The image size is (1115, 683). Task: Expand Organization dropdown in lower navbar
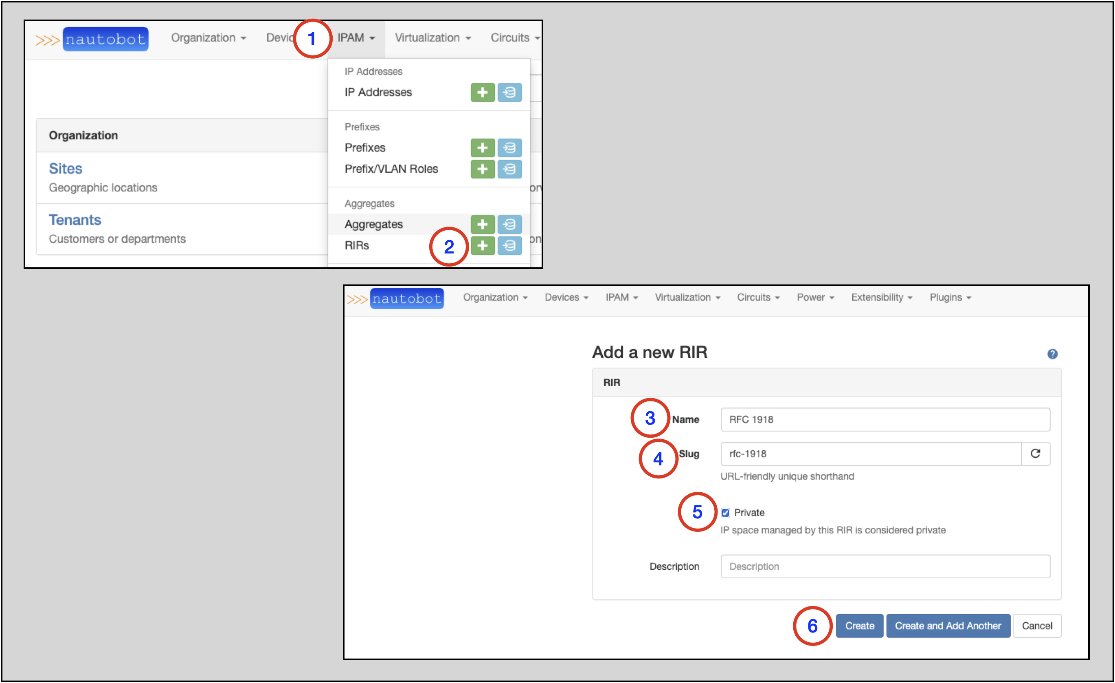(495, 297)
